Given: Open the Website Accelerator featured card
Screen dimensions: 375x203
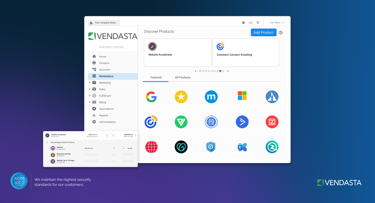Looking at the screenshot, I should [x=178, y=52].
